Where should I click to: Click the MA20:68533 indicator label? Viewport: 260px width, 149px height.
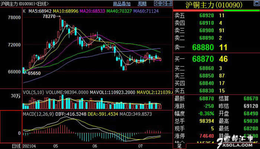(x=92, y=11)
